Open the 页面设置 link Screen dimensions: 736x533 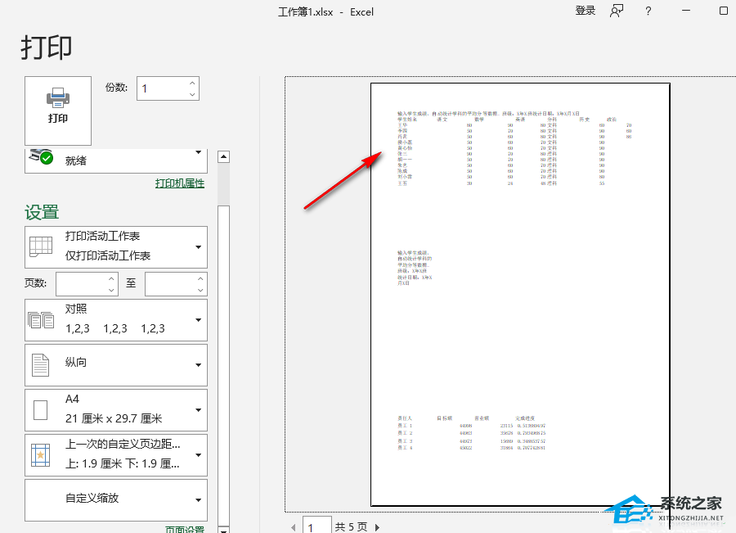[185, 529]
